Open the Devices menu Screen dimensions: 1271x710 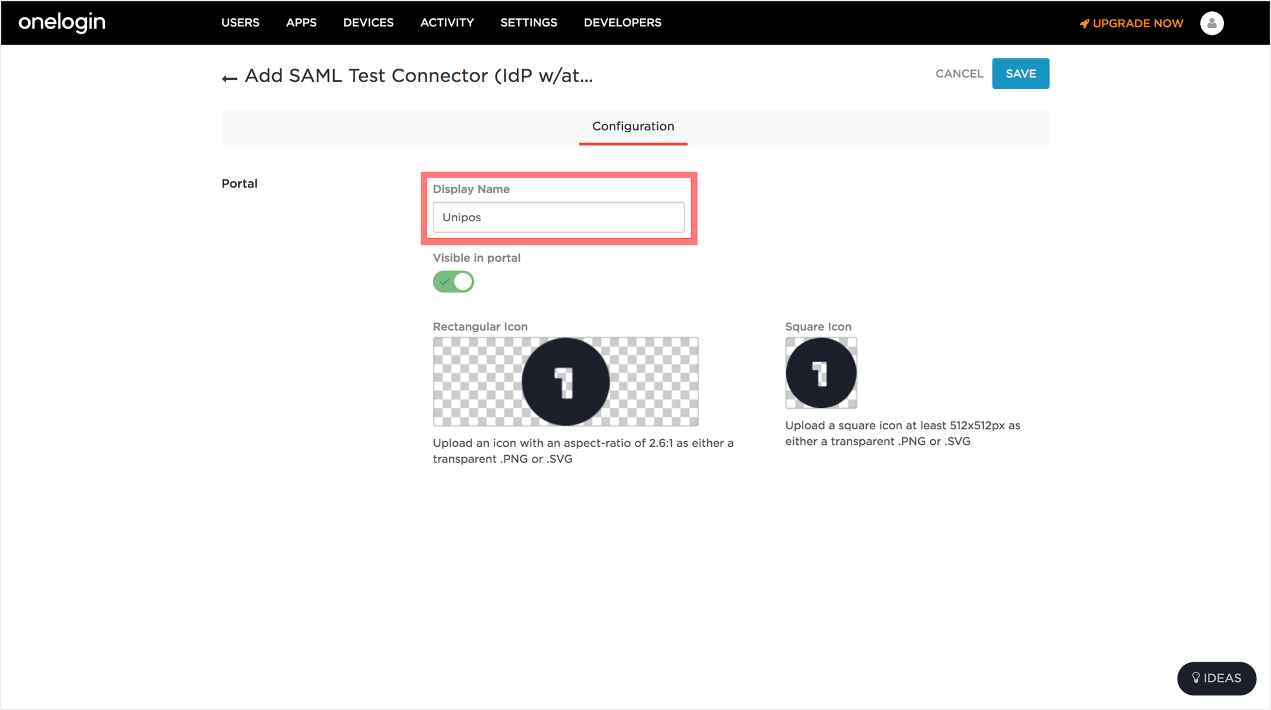pyautogui.click(x=369, y=23)
